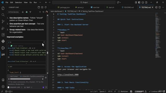Open markdown preview to the side

pos(156,7)
